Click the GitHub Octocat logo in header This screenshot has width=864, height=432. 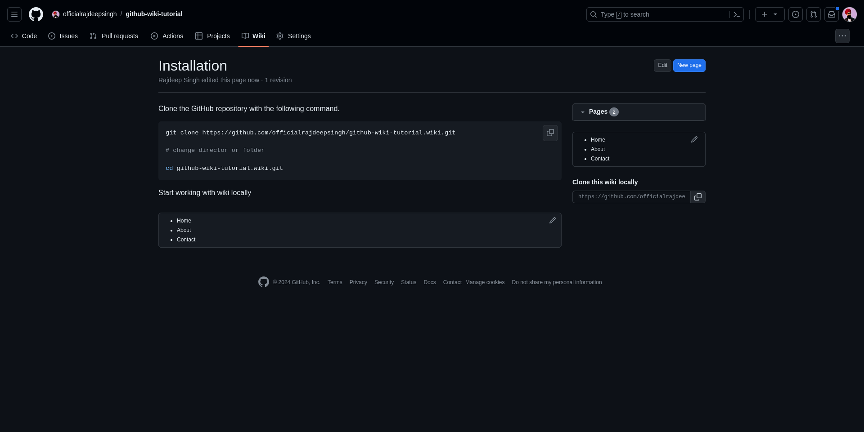tap(36, 14)
